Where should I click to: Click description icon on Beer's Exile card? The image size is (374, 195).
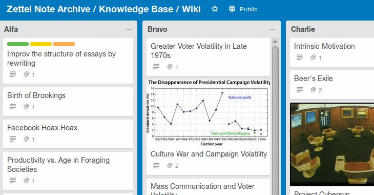(x=300, y=90)
